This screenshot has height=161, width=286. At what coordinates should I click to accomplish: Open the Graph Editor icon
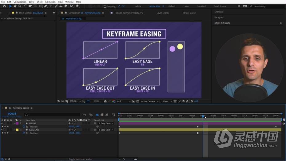click(113, 115)
